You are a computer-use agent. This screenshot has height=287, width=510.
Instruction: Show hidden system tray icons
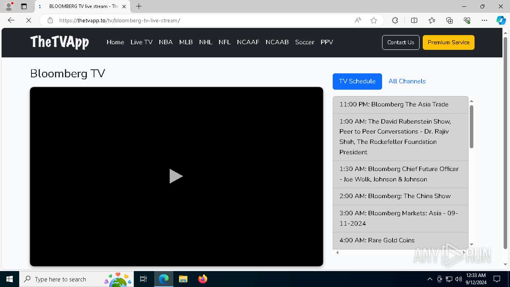[x=430, y=279]
